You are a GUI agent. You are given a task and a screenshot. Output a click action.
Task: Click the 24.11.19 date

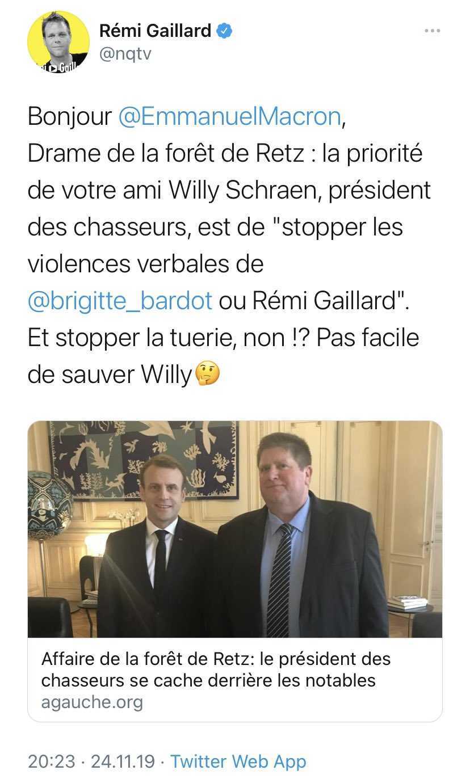tap(123, 761)
